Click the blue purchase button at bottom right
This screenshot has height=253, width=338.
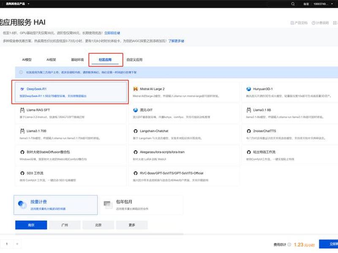pos(329,244)
